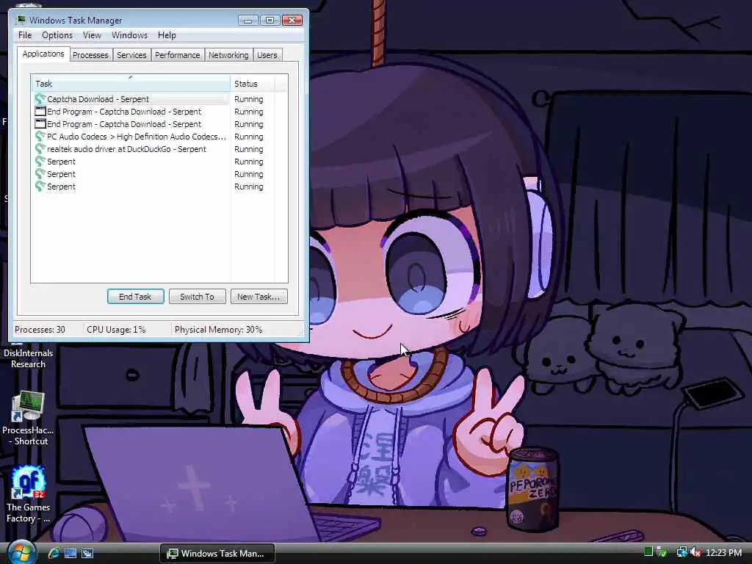Image resolution: width=752 pixels, height=564 pixels.
Task: Click the New Task... button
Action: (258, 297)
